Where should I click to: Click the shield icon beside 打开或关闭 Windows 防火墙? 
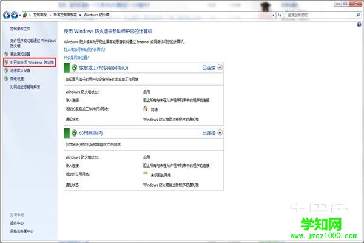[x=6, y=63]
